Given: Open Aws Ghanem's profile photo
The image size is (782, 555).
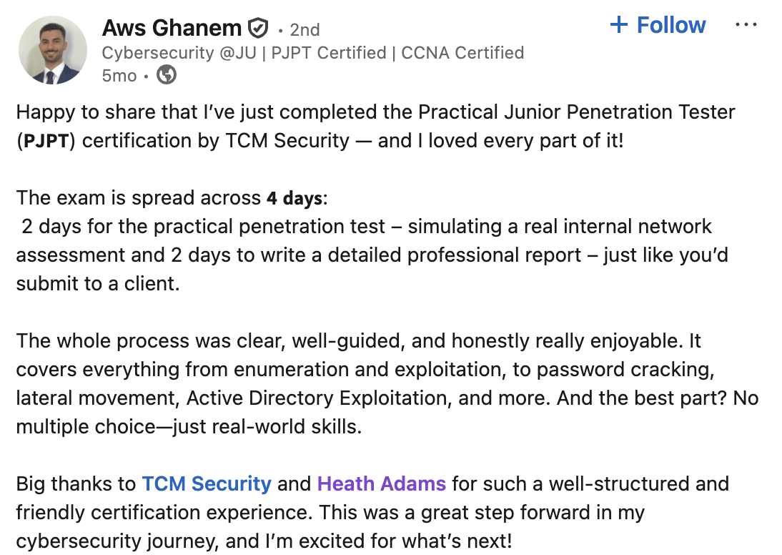Looking at the screenshot, I should 52,51.
